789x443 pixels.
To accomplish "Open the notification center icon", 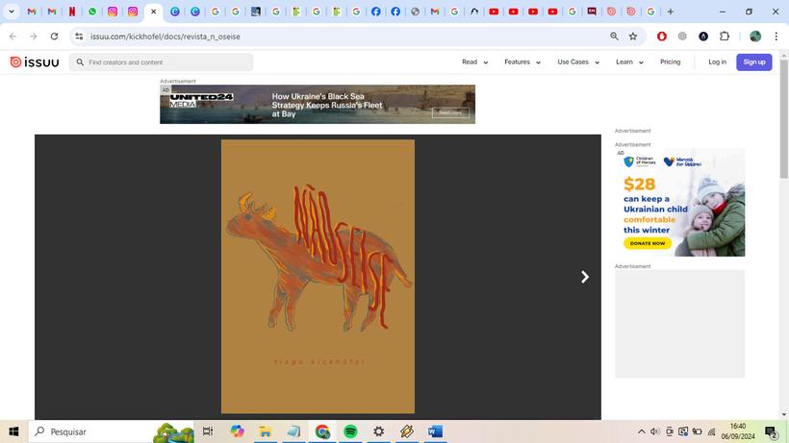I will pyautogui.click(x=771, y=431).
